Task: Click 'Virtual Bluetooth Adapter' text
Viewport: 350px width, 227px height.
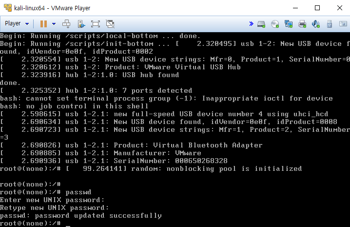Action: click(x=208, y=145)
